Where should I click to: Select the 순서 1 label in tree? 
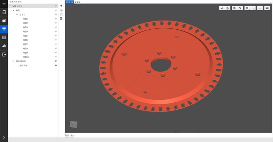click(x=22, y=15)
